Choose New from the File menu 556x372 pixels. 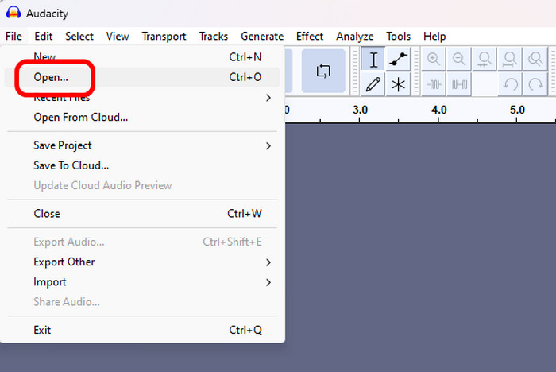(142, 56)
